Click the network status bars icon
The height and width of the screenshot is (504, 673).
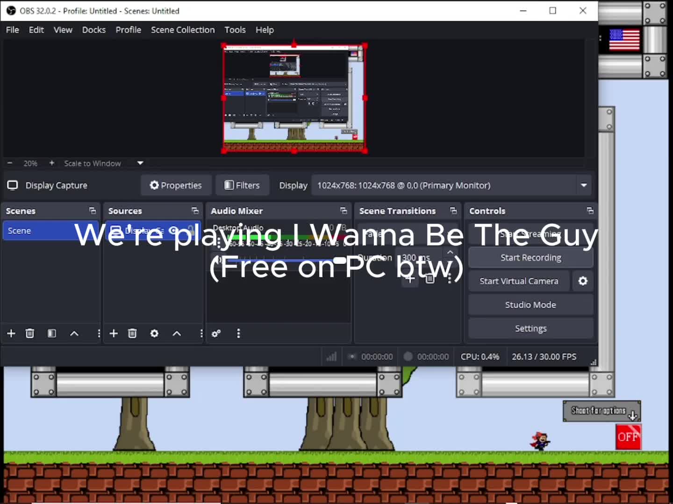pyautogui.click(x=331, y=357)
